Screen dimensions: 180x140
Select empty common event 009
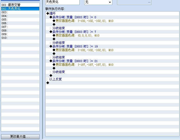20,34
